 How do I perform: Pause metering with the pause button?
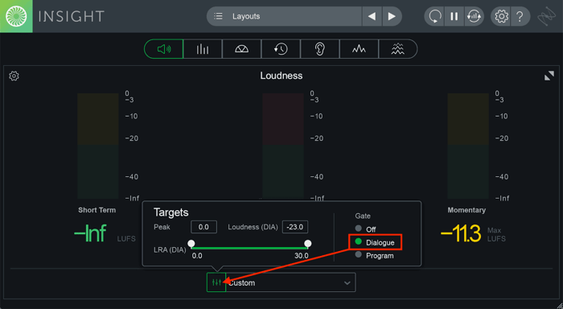coord(454,16)
